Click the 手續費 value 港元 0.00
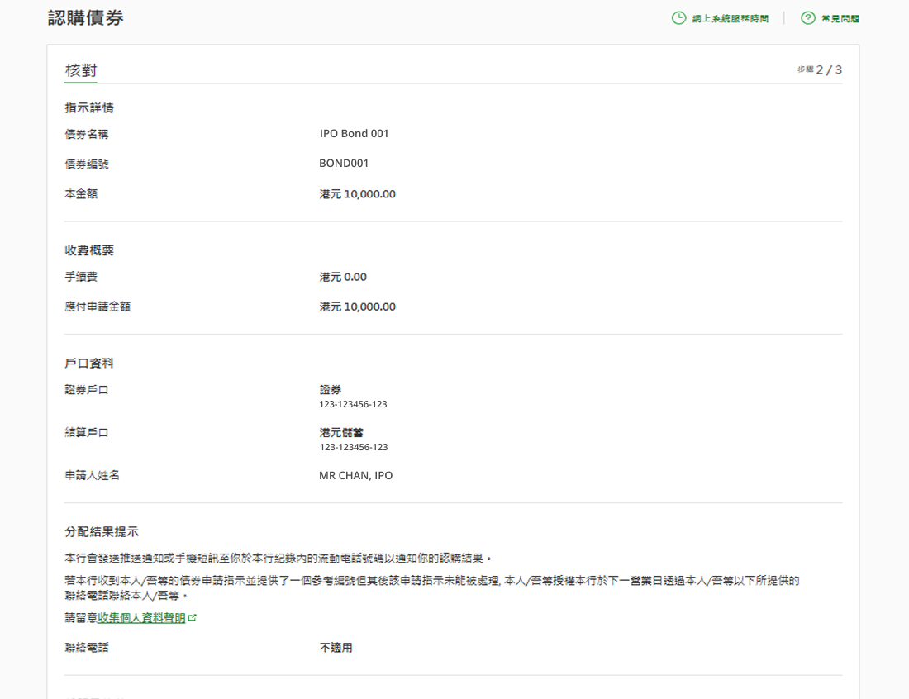The width and height of the screenshot is (909, 699). click(343, 277)
